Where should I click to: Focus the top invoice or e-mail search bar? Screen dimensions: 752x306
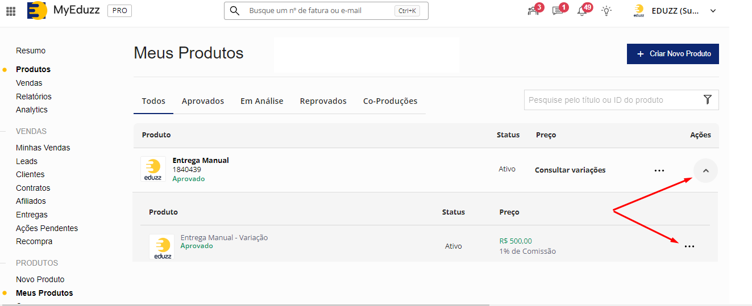(318, 11)
